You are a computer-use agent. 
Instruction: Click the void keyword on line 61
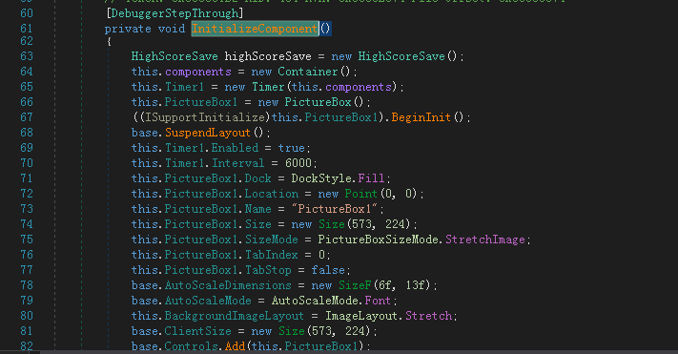coord(172,29)
